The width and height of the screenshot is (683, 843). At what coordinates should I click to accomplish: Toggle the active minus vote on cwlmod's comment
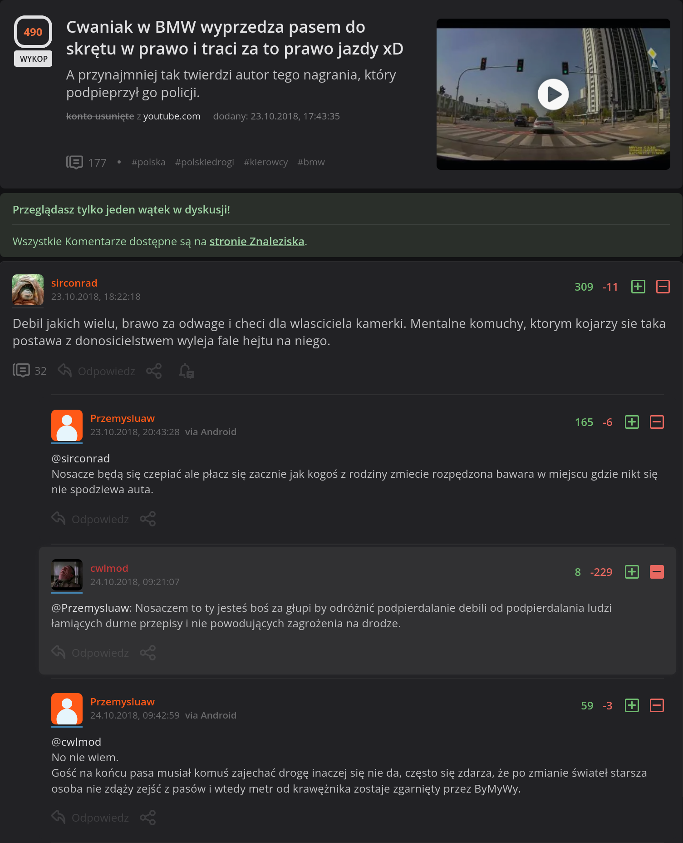coord(657,572)
